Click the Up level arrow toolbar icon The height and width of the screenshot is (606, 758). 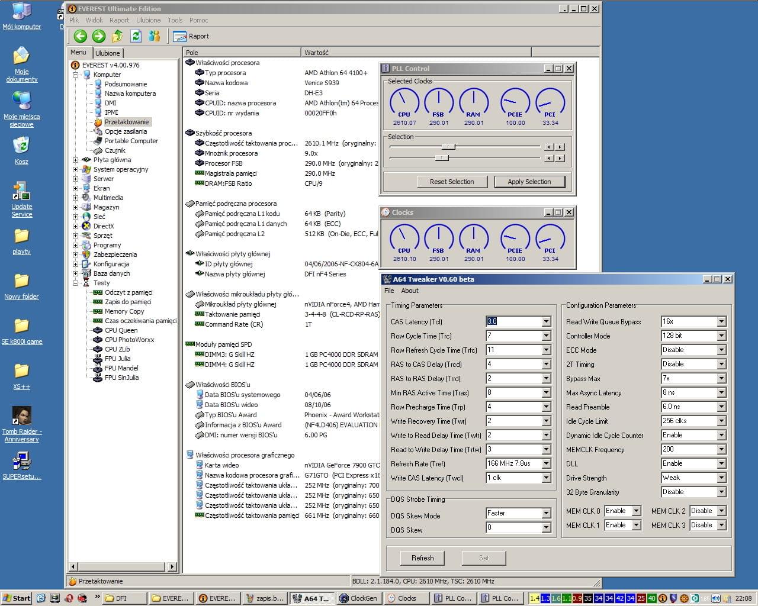click(x=117, y=36)
